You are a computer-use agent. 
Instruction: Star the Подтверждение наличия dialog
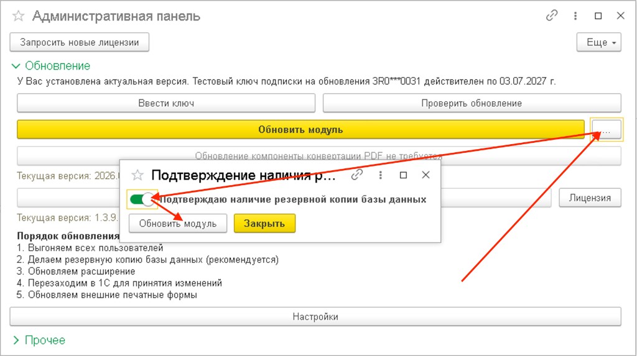pos(137,175)
